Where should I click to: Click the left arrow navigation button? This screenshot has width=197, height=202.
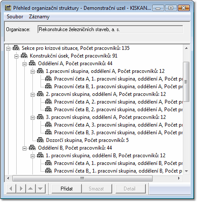pos(11,189)
